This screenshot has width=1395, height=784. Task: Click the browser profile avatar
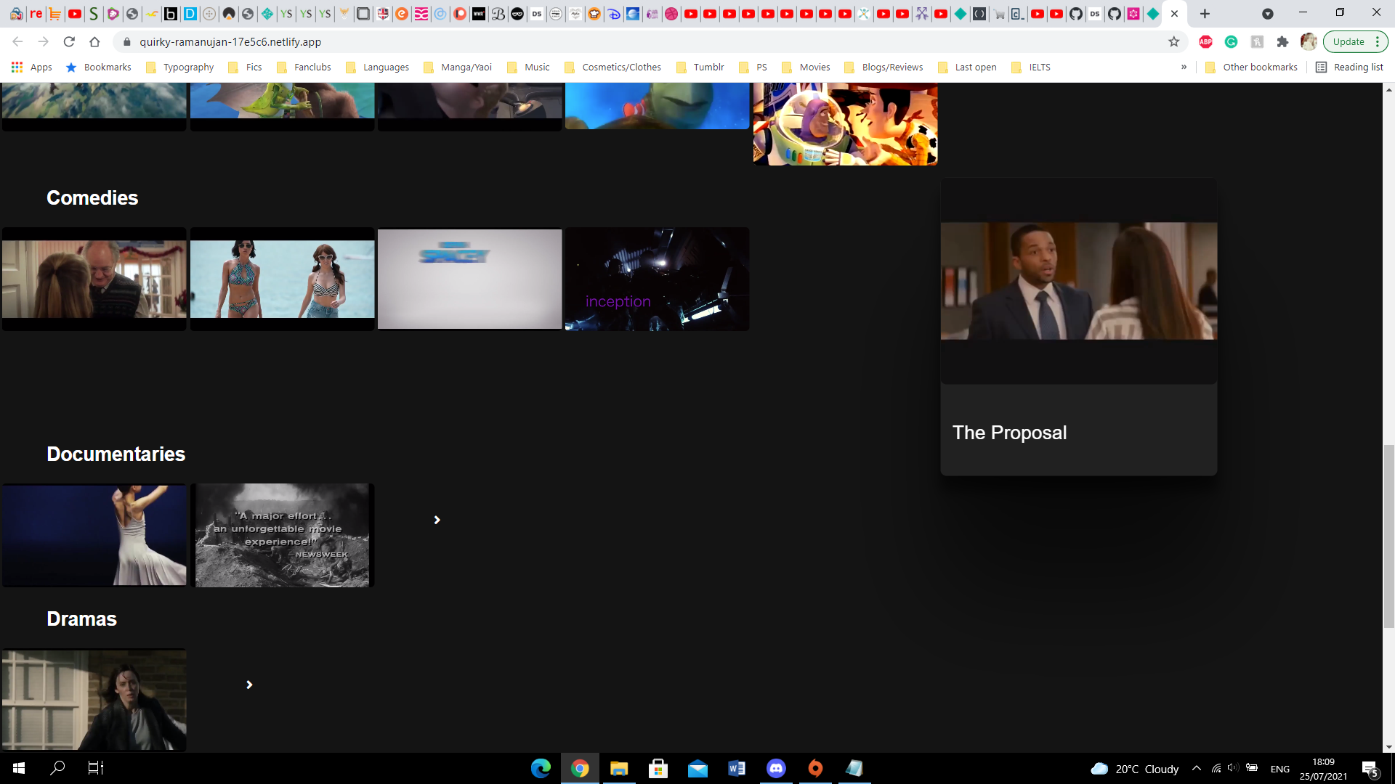click(x=1310, y=42)
